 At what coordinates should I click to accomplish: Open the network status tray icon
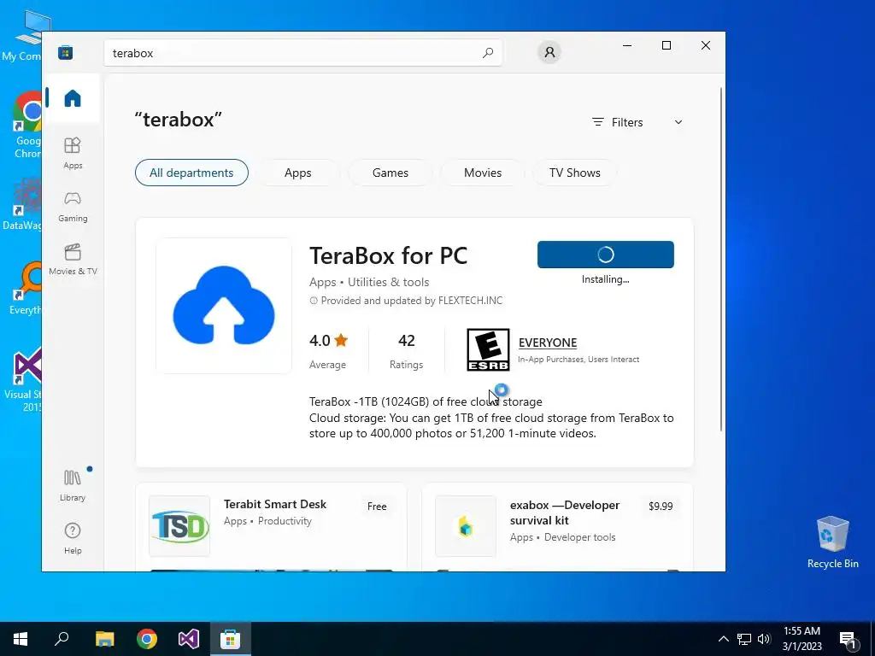[744, 639]
